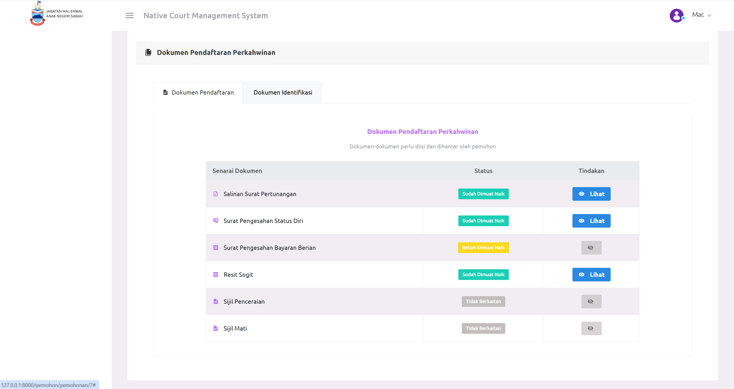Screen dimensions: 734x389
Task: Click disabled eye button for Sijil Mati
Action: coord(591,328)
